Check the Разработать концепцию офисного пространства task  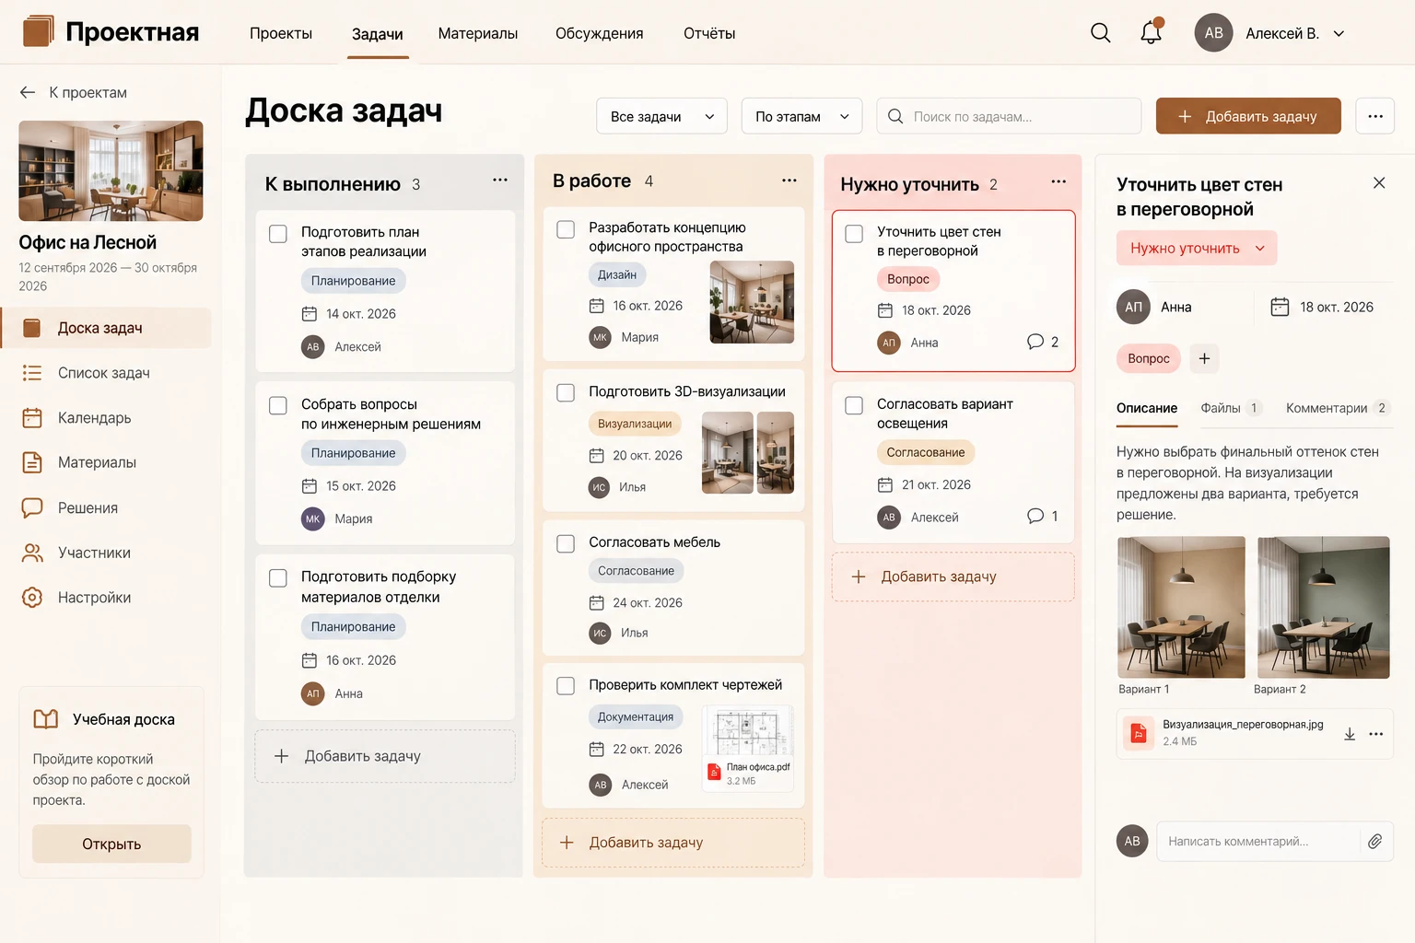click(566, 229)
